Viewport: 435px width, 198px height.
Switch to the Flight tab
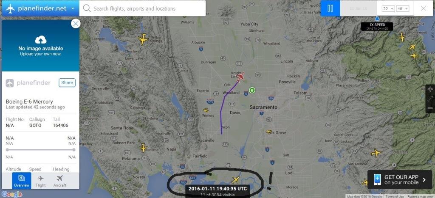click(x=40, y=181)
